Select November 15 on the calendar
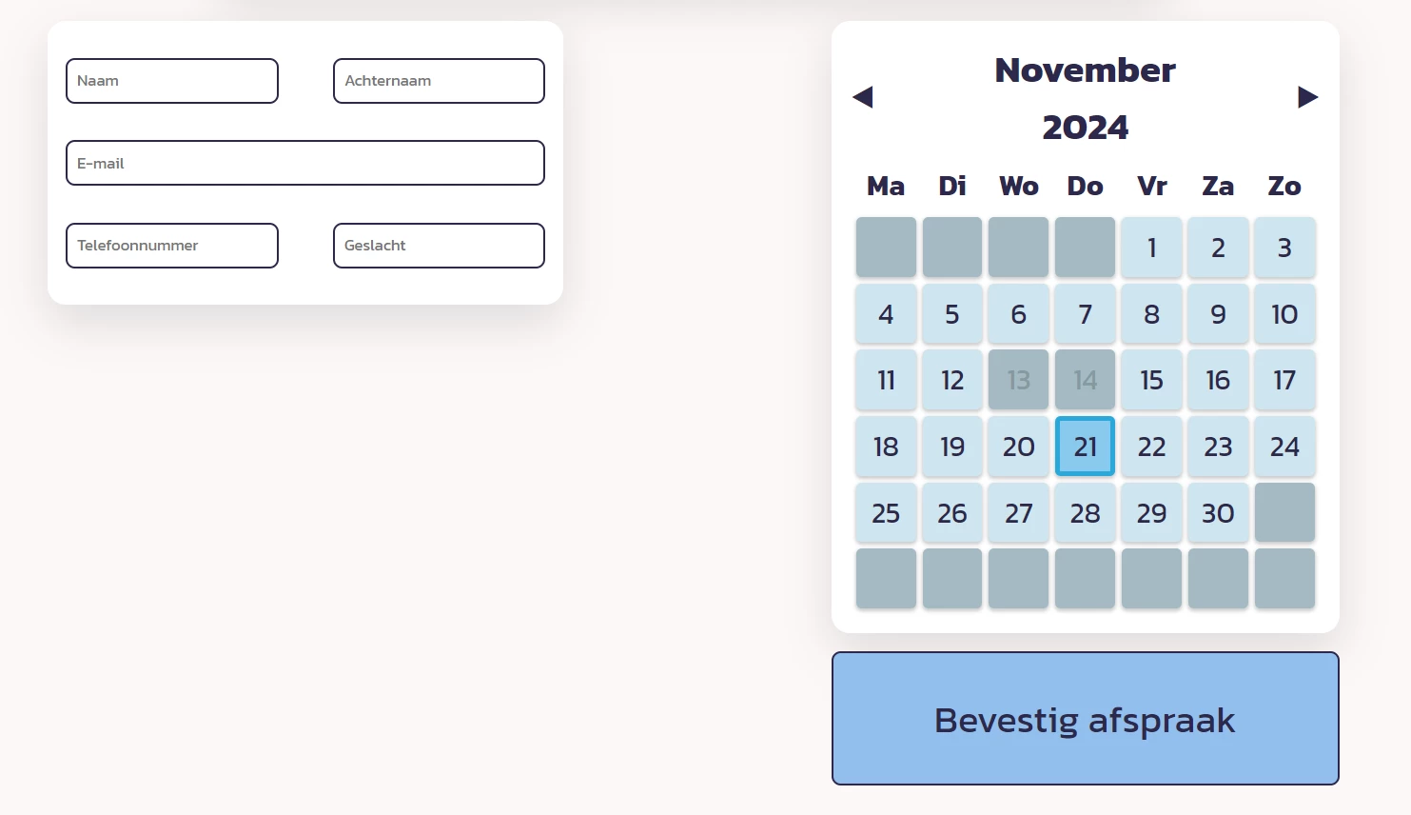The width and height of the screenshot is (1411, 815). [x=1151, y=380]
